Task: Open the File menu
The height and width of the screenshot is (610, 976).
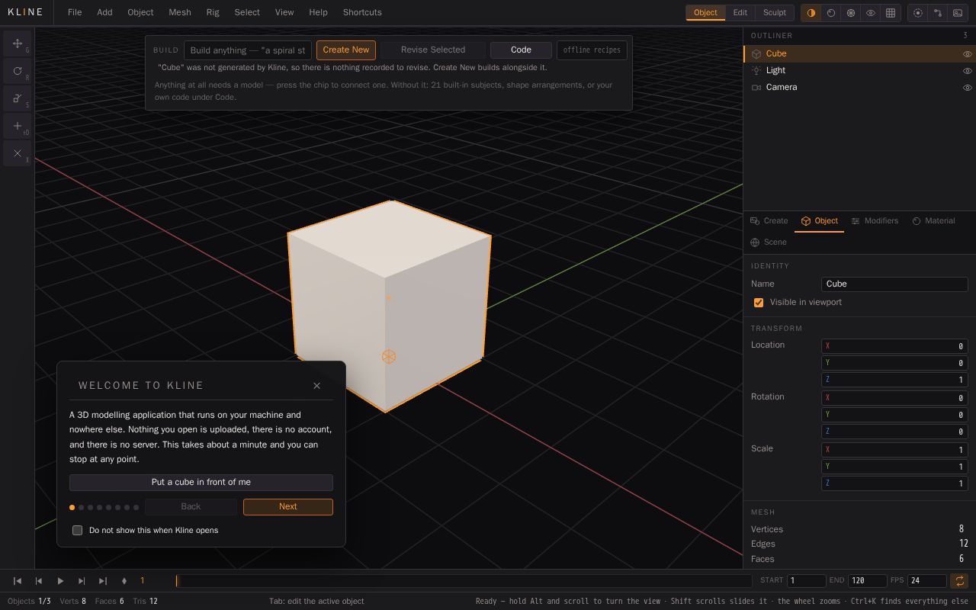Action: (75, 13)
